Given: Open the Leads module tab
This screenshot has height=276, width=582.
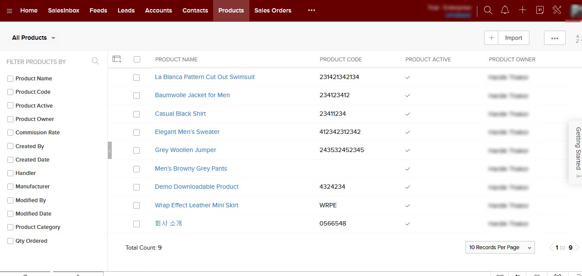Looking at the screenshot, I should click(x=126, y=10).
